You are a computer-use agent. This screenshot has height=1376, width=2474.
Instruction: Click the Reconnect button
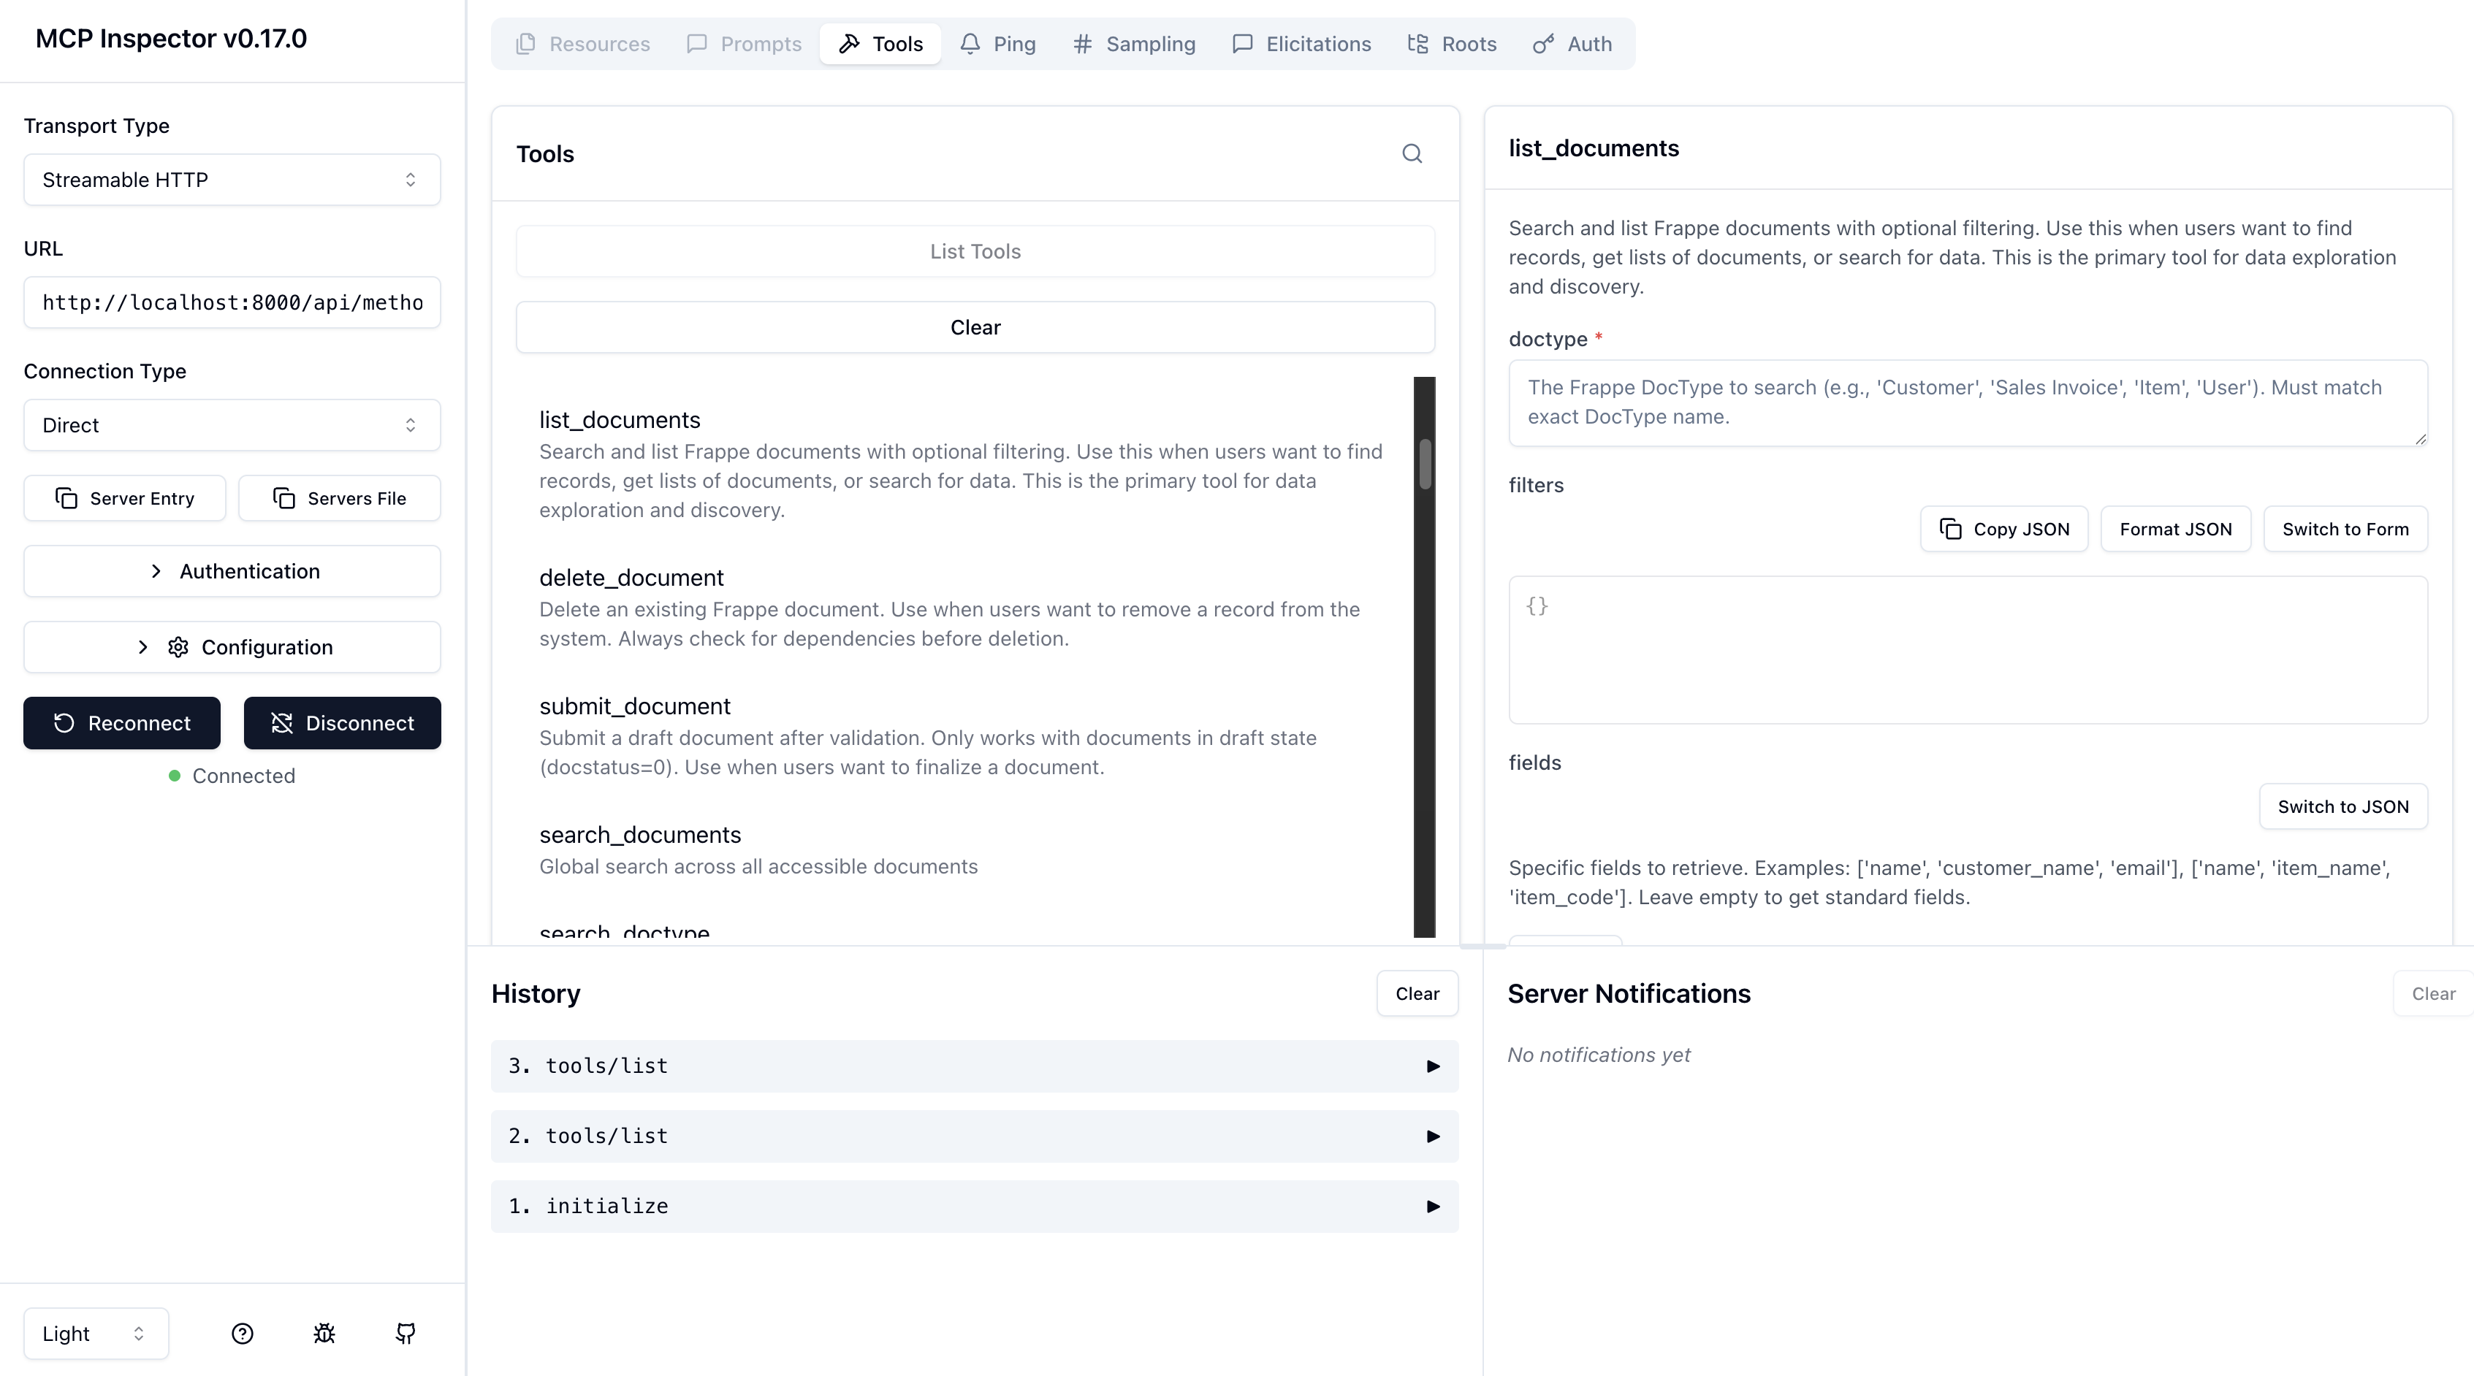[x=122, y=723]
